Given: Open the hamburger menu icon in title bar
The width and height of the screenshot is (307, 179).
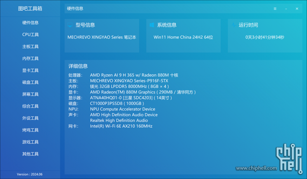Looking at the screenshot, I should pos(275,9).
